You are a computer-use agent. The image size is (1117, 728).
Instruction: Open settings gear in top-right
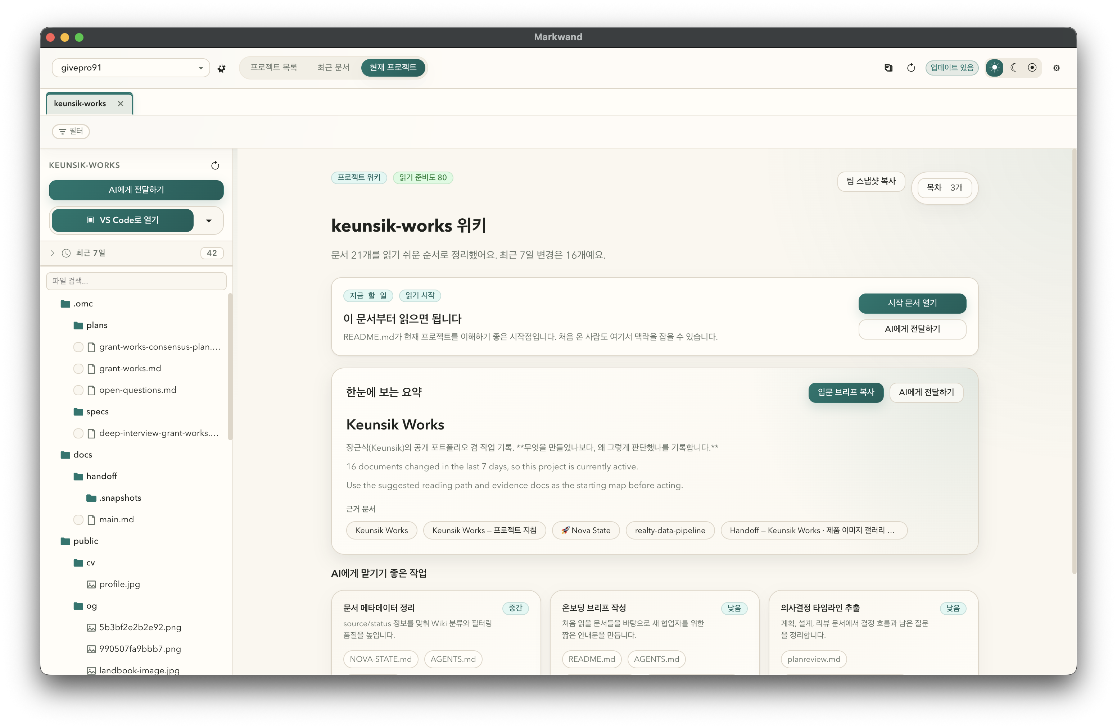1057,68
